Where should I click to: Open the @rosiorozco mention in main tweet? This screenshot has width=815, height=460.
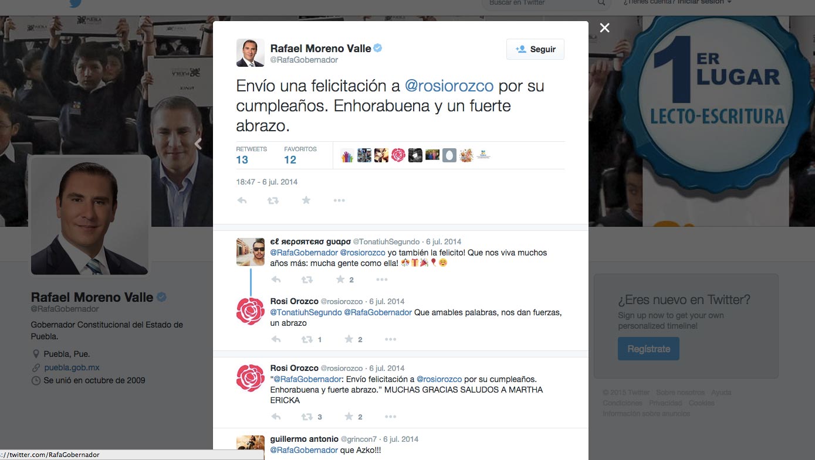(449, 86)
